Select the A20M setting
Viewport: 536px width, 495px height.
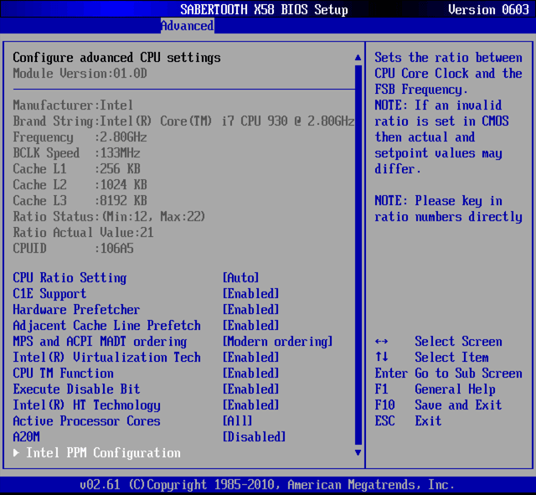point(26,437)
